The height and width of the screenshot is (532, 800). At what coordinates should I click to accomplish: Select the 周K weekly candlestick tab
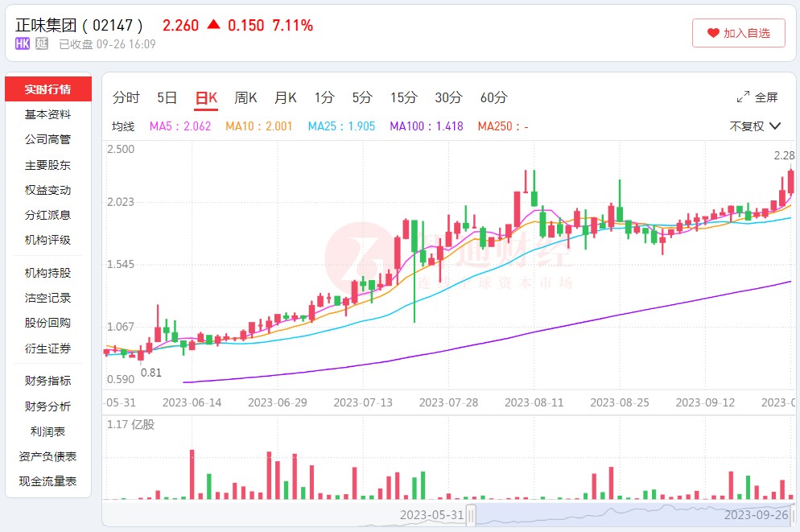pyautogui.click(x=245, y=98)
